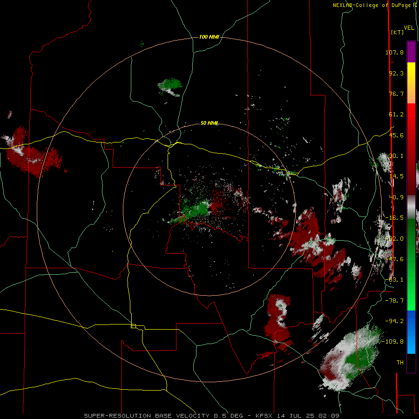
Task: Click the TH legend label
Action: [400, 363]
